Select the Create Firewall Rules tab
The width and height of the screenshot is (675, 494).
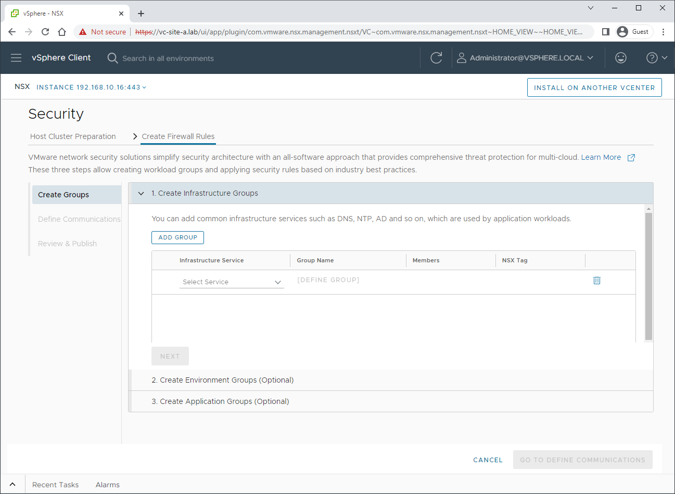pos(178,136)
